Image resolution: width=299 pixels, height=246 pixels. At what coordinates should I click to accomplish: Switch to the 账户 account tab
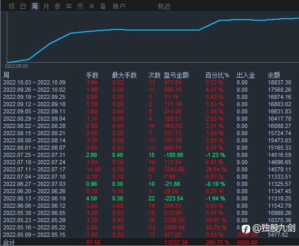click(119, 6)
